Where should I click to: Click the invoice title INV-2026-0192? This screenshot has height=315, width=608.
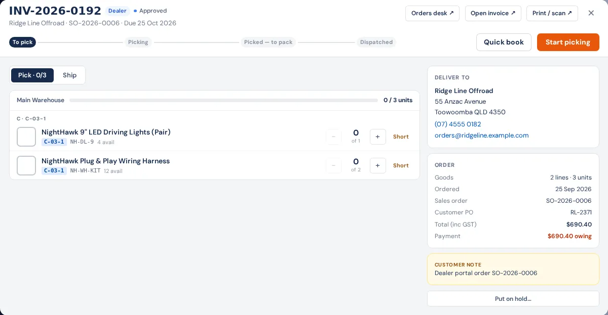pos(55,11)
